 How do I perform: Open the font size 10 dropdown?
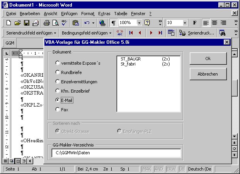(185, 23)
